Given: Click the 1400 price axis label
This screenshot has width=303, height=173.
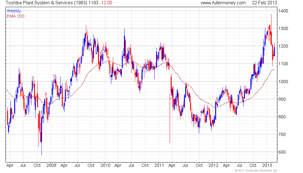Looking at the screenshot, I should pos(283,11).
